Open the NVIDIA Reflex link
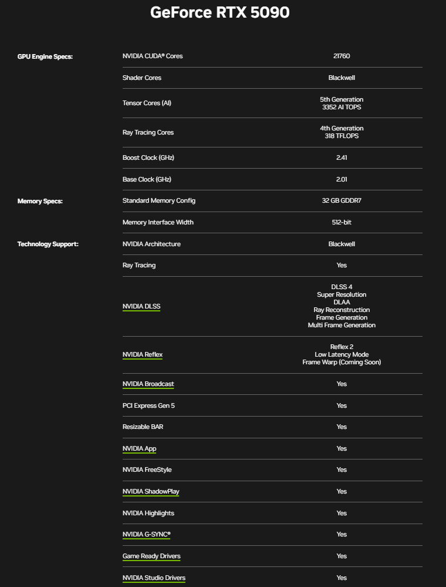This screenshot has width=446, height=587. pyautogui.click(x=142, y=354)
